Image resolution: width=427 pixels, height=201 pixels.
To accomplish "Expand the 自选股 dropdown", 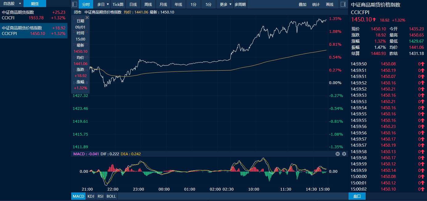I will click(x=20, y=4).
